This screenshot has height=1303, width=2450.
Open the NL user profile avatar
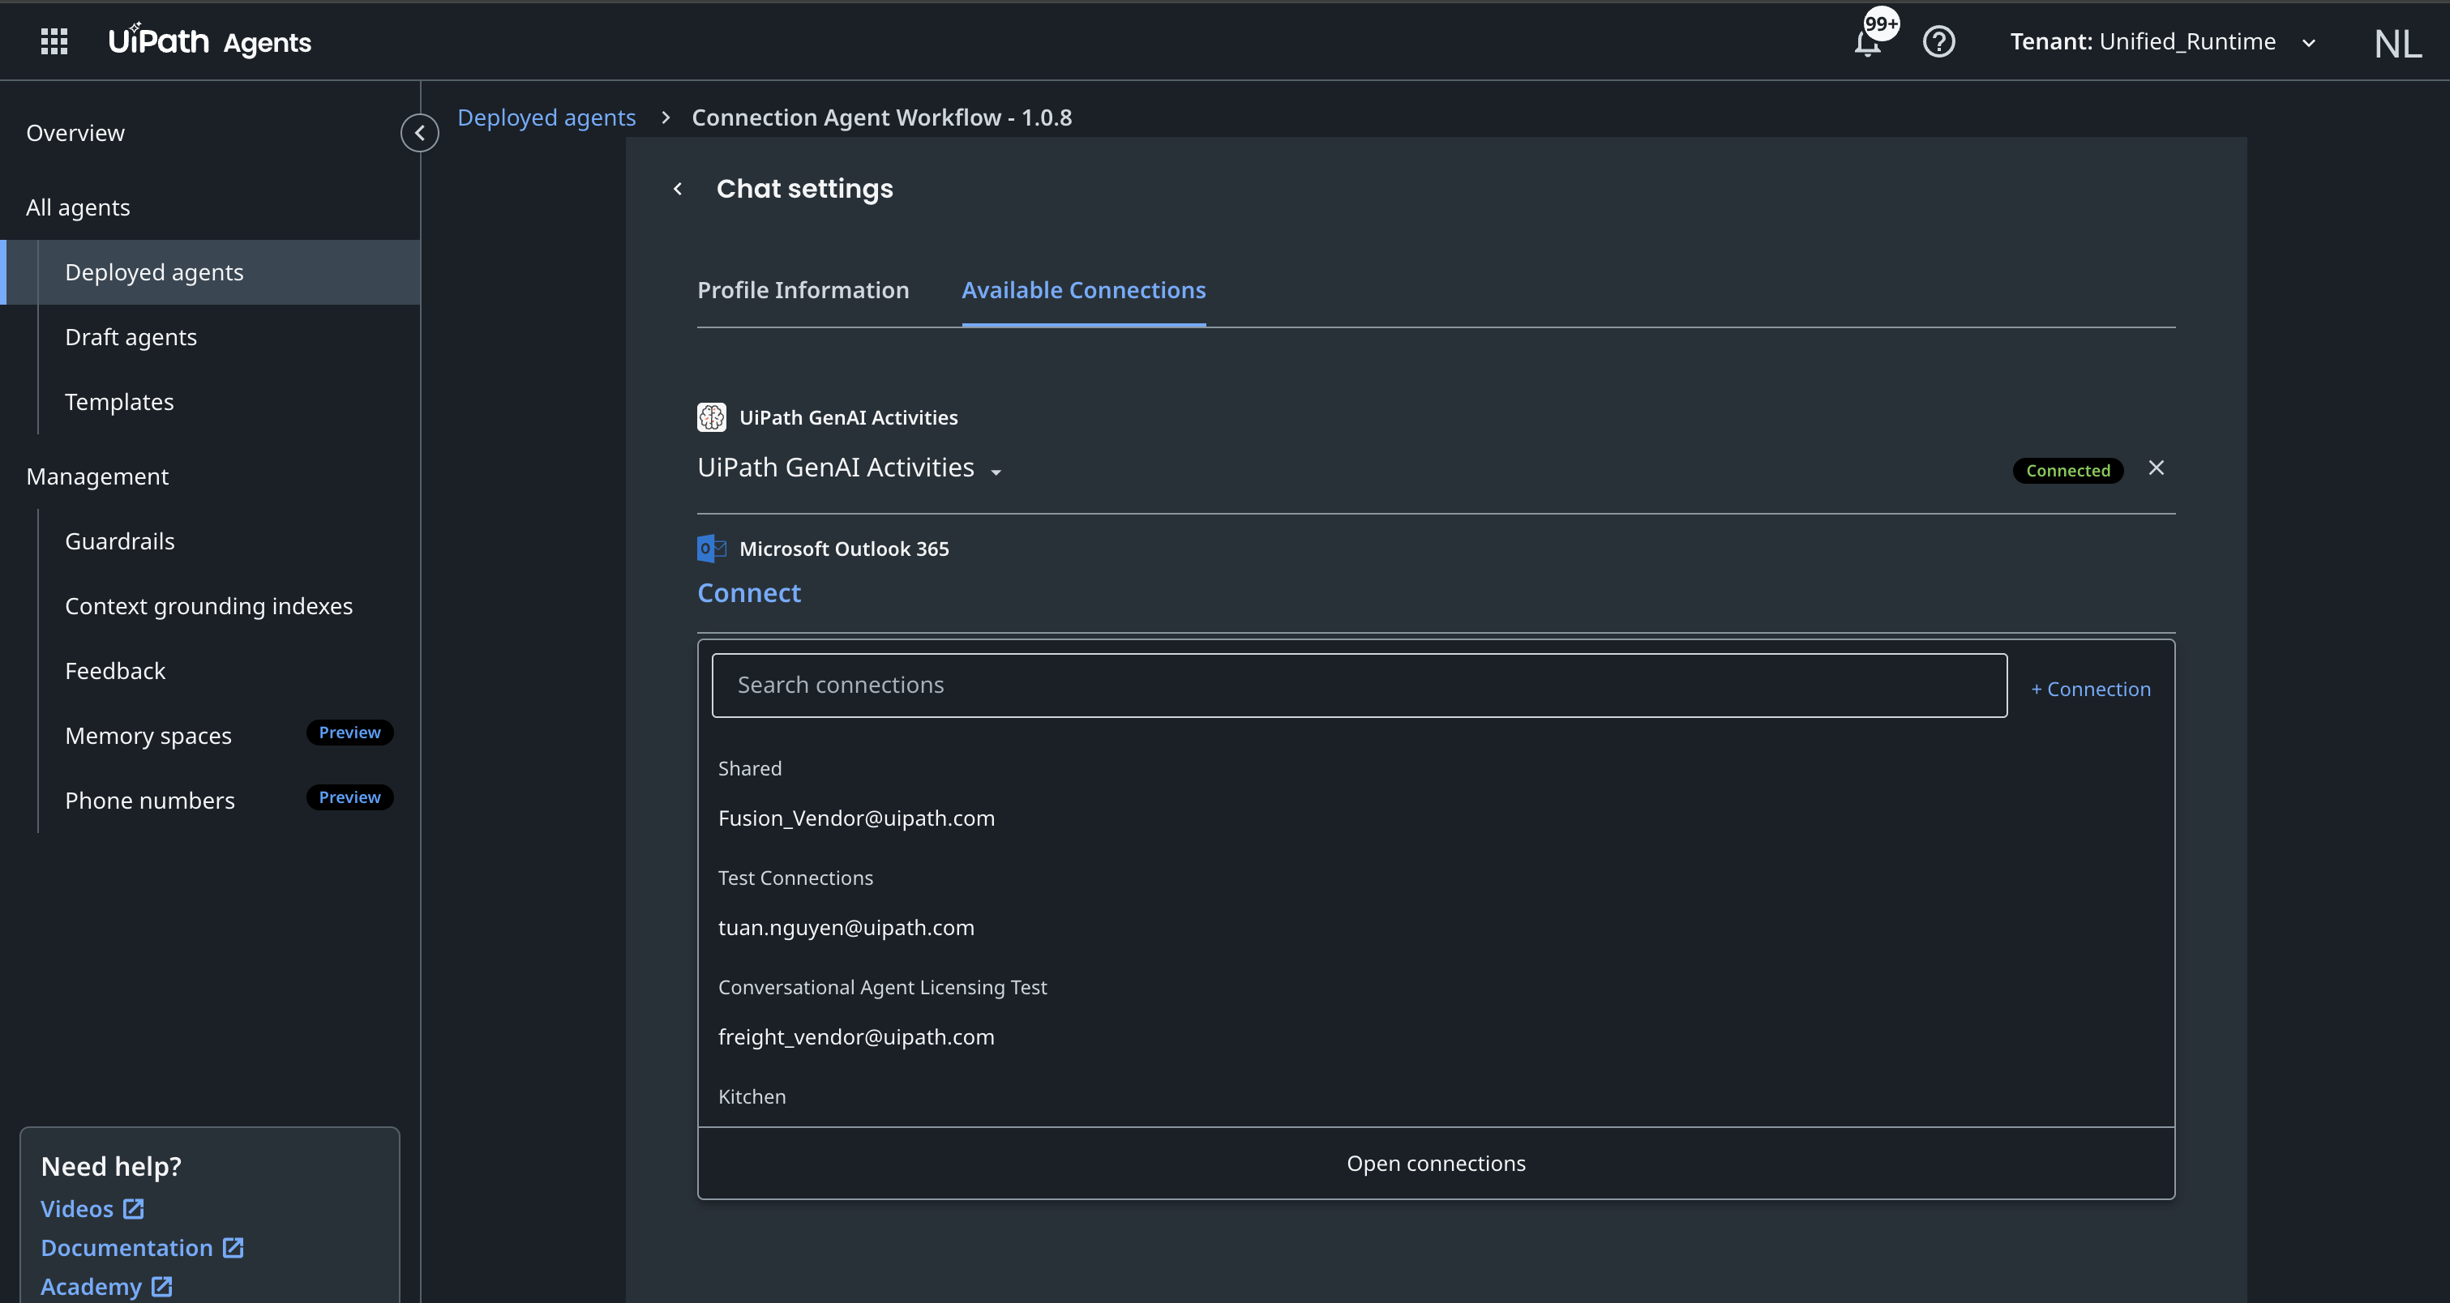pos(2396,43)
